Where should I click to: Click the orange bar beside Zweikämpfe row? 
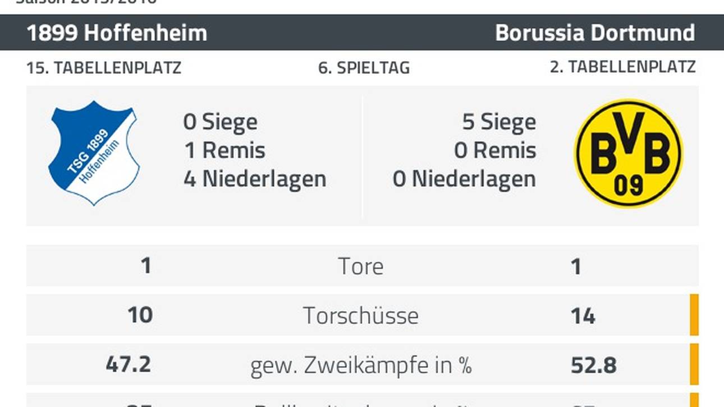[x=694, y=364]
